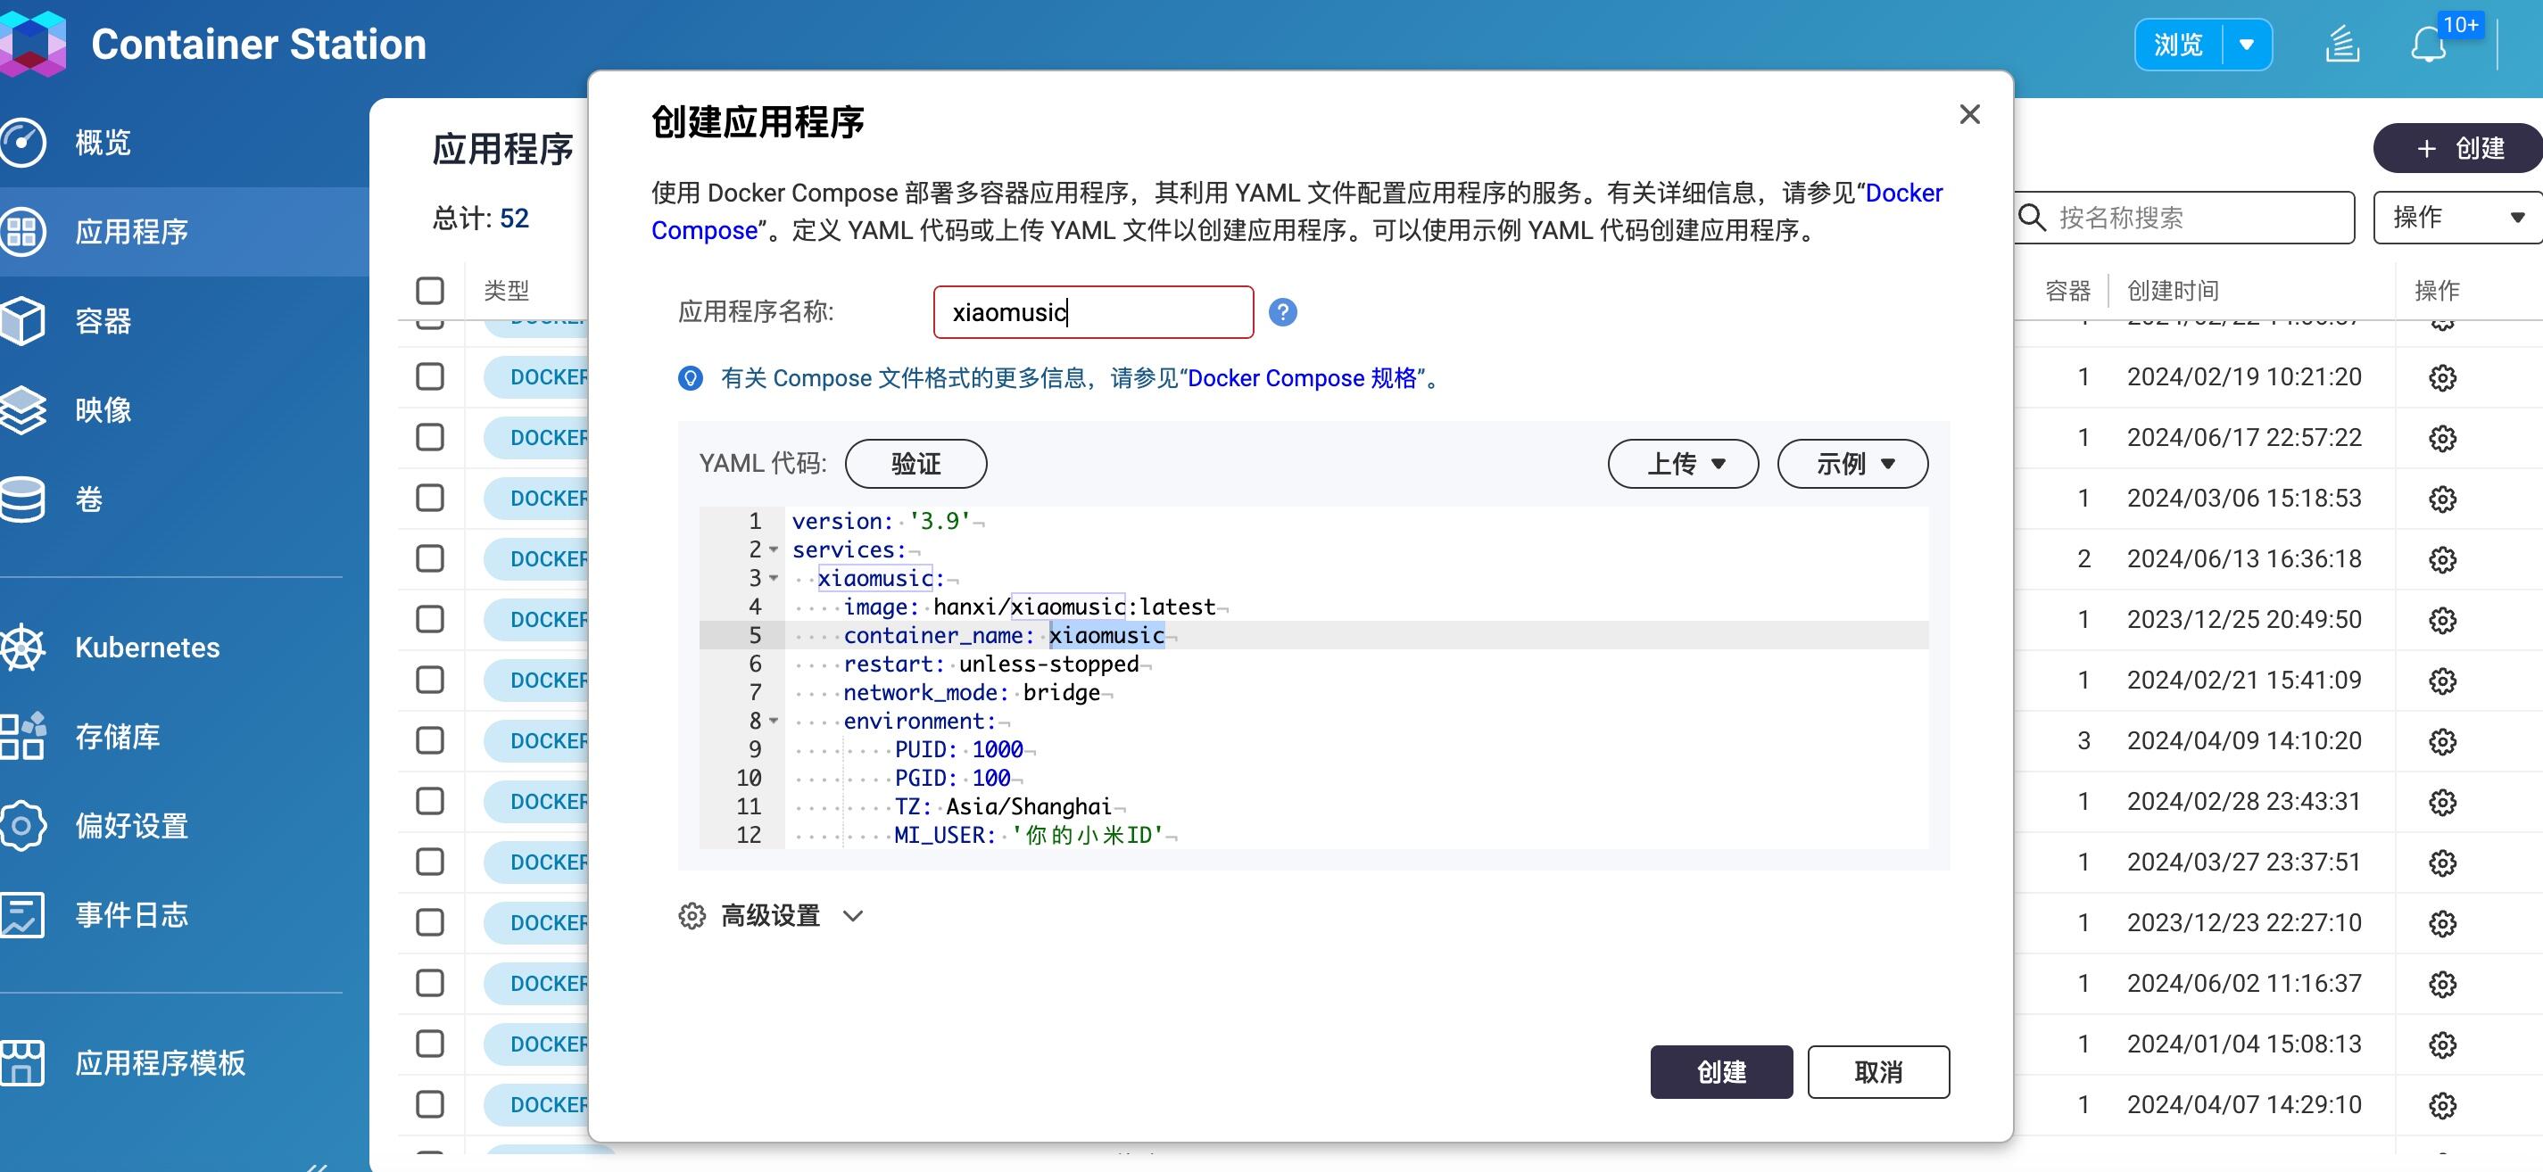This screenshot has height=1172, width=2543.
Task: Open the background tasks stack icon in header
Action: (x=2341, y=45)
